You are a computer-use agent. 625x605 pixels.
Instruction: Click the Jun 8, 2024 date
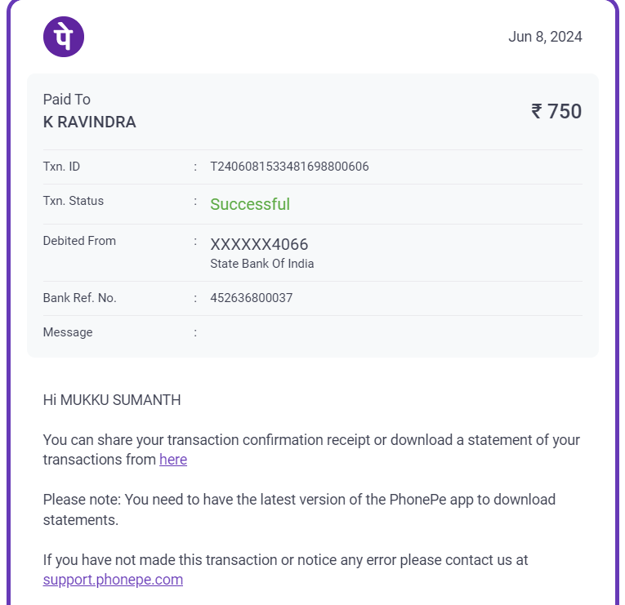point(545,37)
